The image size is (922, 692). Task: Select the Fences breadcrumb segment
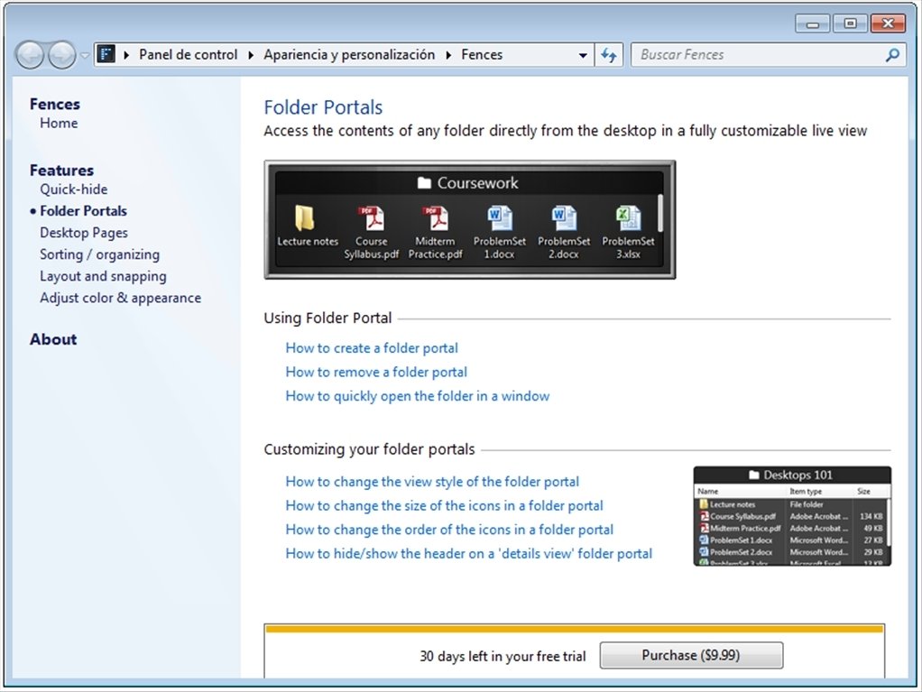coord(482,55)
